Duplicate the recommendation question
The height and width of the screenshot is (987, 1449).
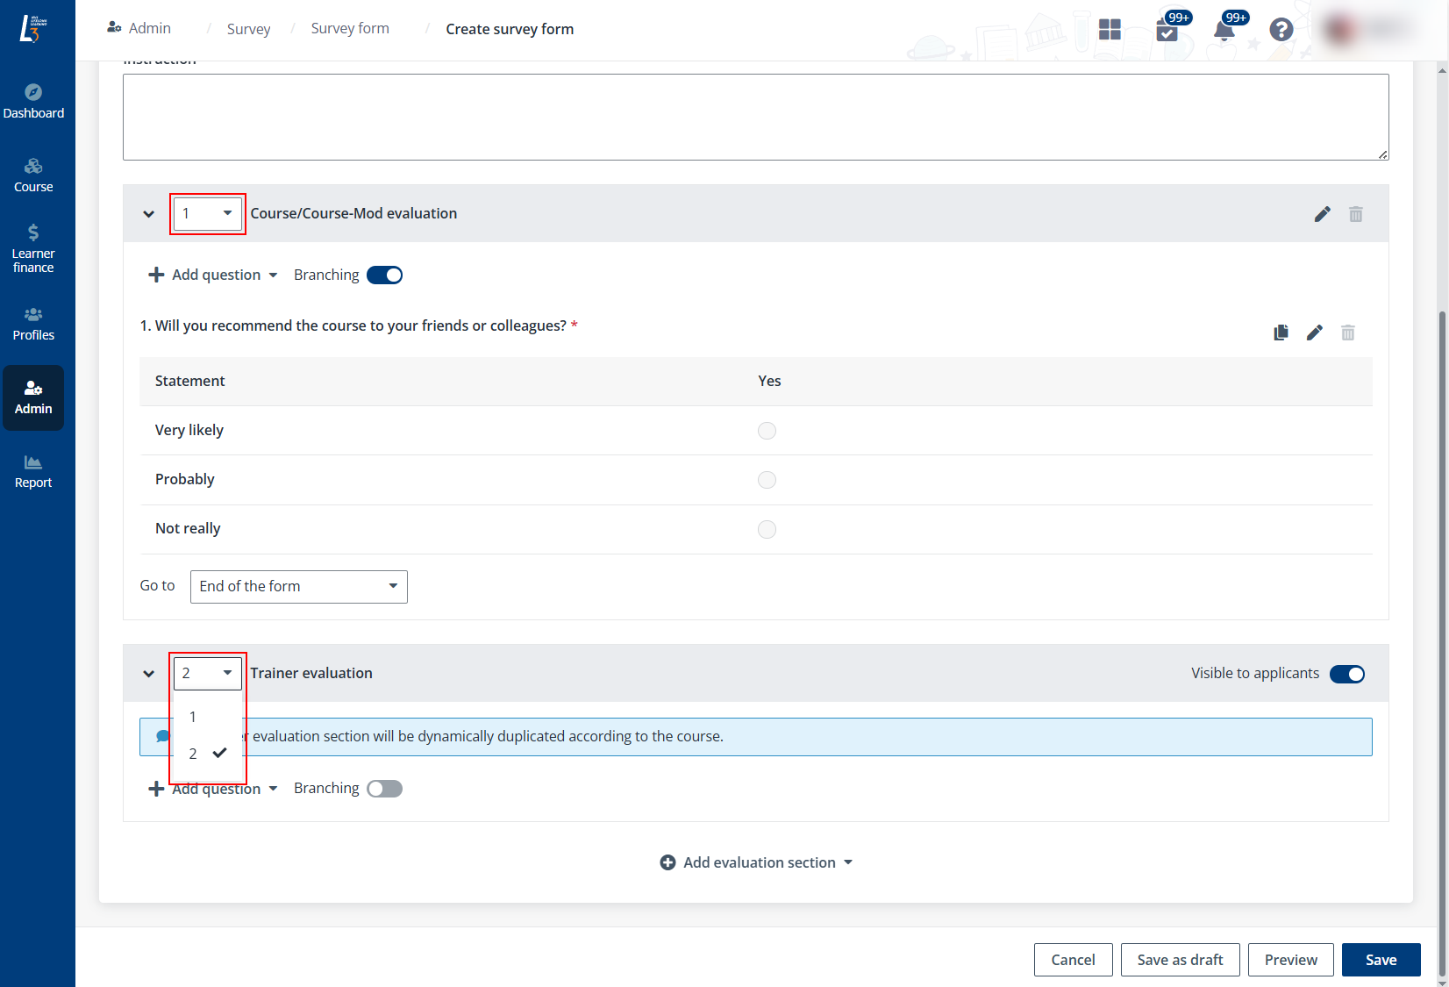tap(1281, 333)
